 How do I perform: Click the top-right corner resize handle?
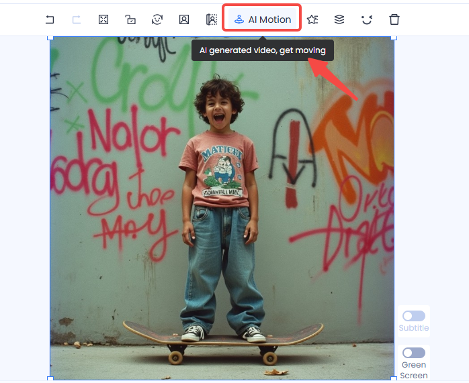click(x=394, y=37)
